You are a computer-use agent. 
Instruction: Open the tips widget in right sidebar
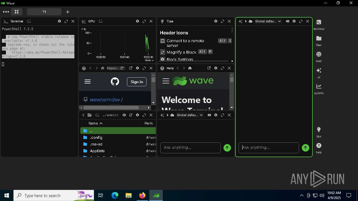319,132
